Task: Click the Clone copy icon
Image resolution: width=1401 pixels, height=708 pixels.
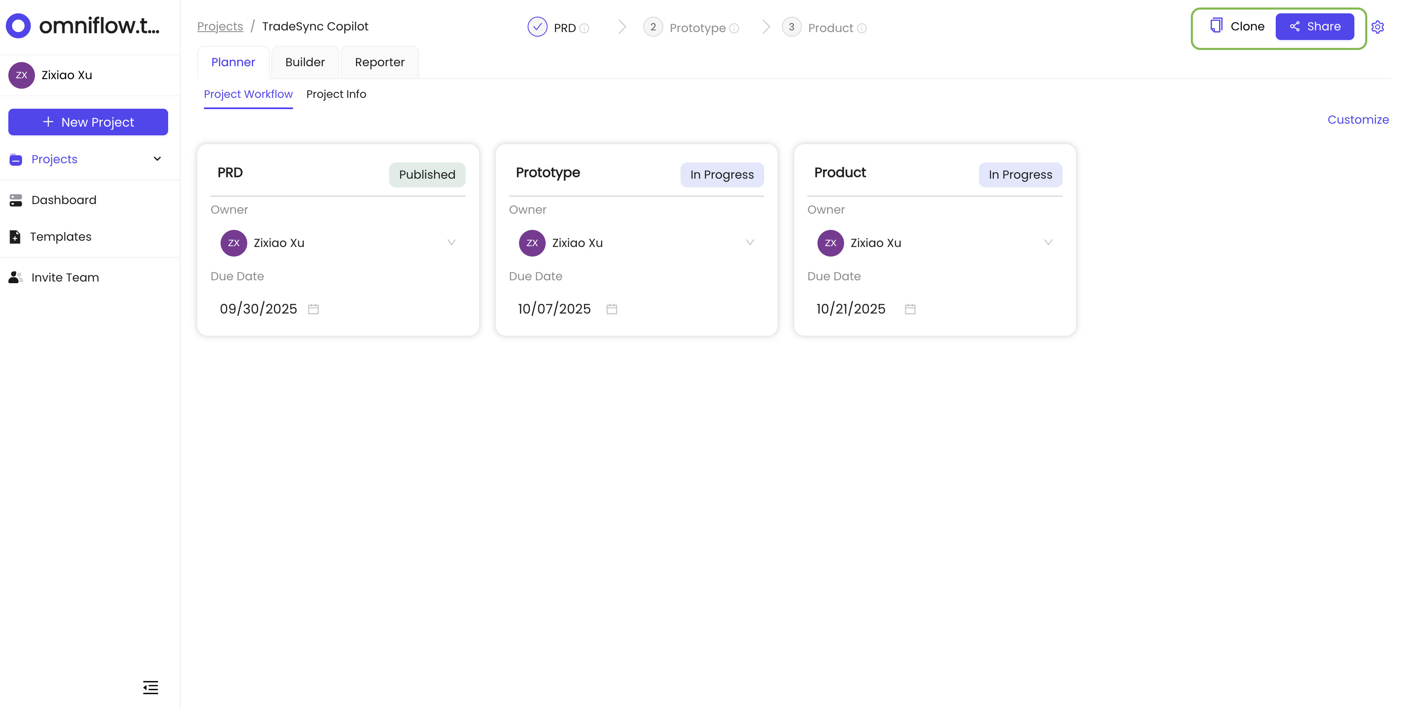Action: coord(1216,25)
